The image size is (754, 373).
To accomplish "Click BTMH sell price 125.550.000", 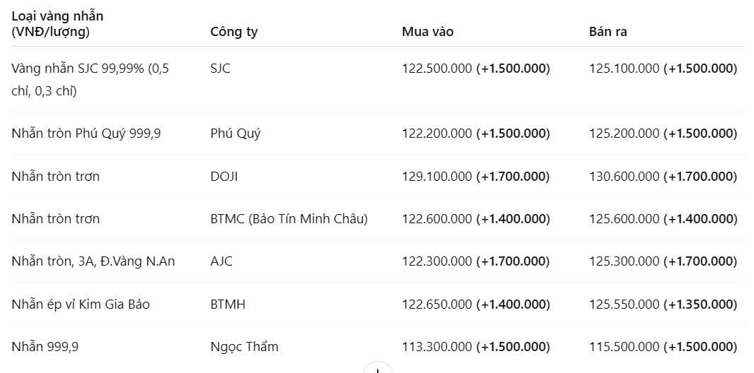I will click(x=624, y=304).
